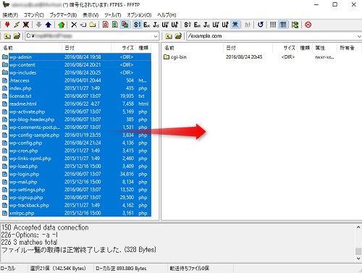Open the ヘルプ(H) menu
362x273 pixels.
[167, 15]
